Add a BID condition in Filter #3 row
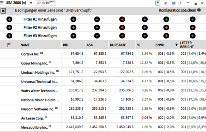Image resolution: width=206 pixels, height=132 pixels. coord(73,36)
